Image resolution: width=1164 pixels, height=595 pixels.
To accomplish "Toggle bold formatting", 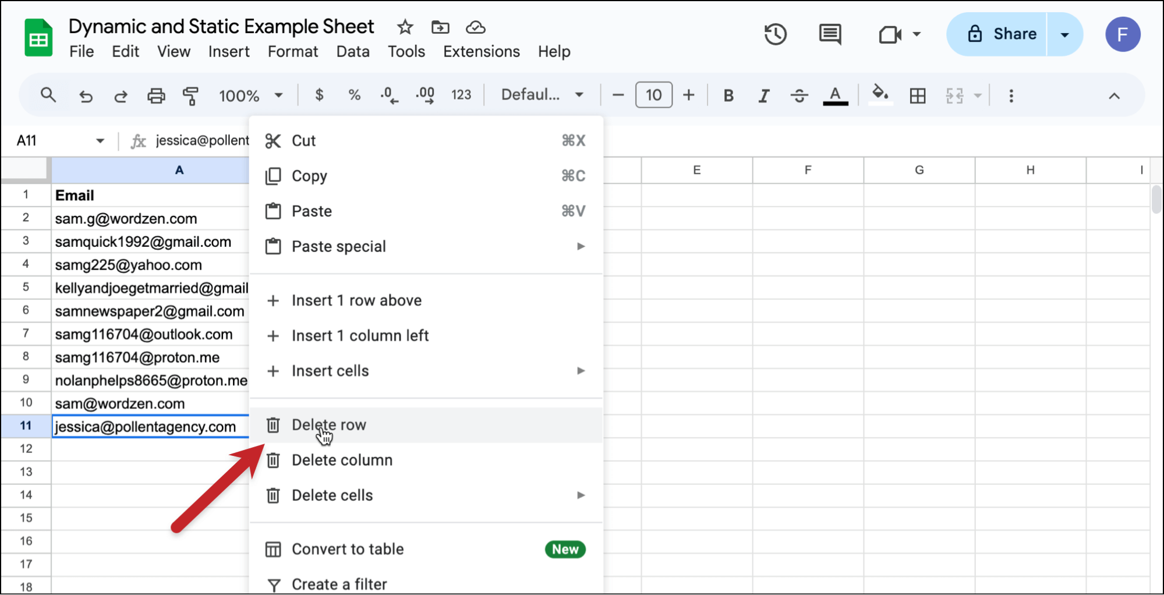I will point(728,95).
